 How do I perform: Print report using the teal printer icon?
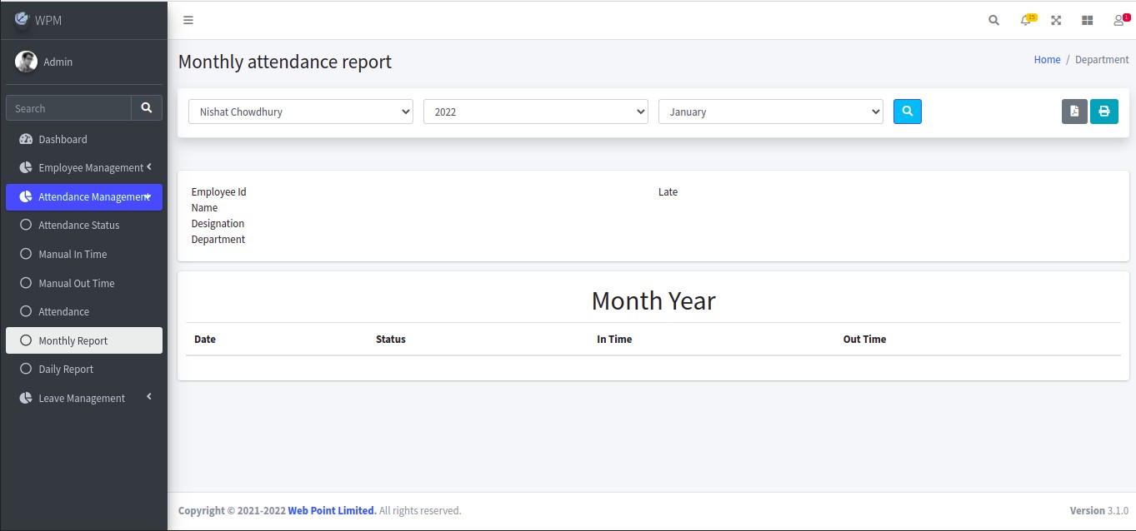(x=1103, y=112)
